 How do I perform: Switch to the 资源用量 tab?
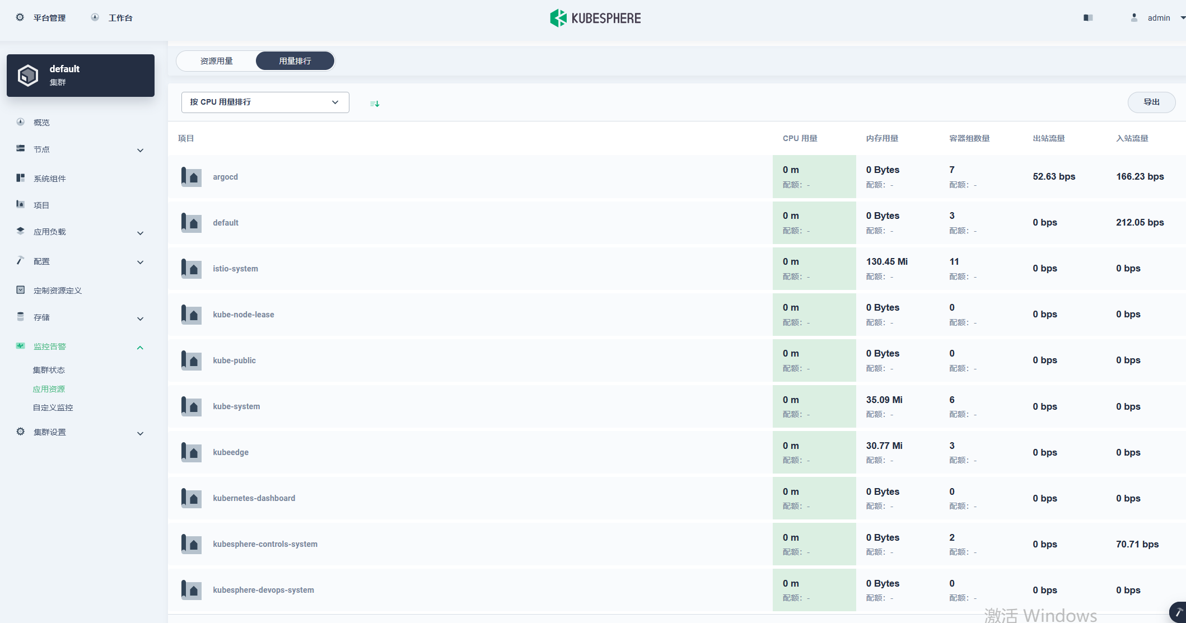click(x=216, y=60)
